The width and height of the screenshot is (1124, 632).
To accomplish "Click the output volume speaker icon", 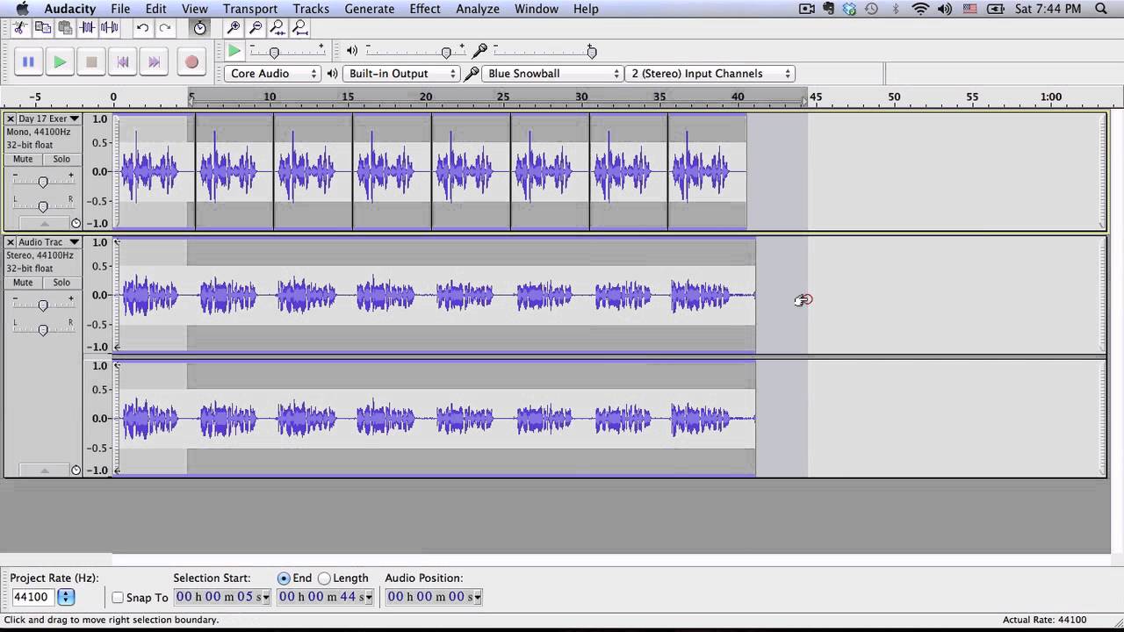I will (x=352, y=51).
